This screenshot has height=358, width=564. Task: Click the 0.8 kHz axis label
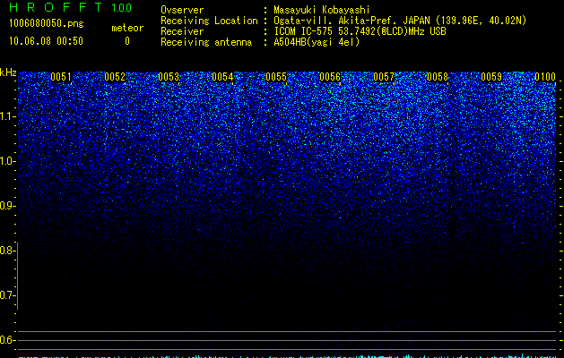[x=7, y=251]
